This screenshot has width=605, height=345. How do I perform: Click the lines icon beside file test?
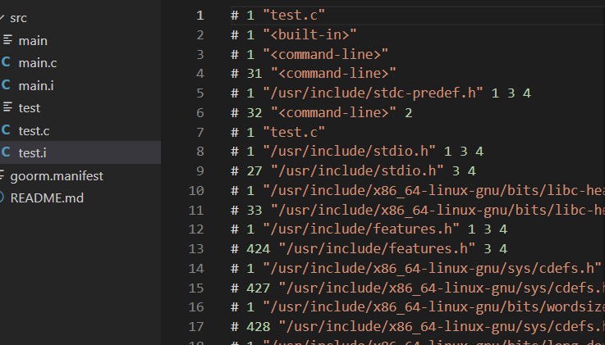7,108
